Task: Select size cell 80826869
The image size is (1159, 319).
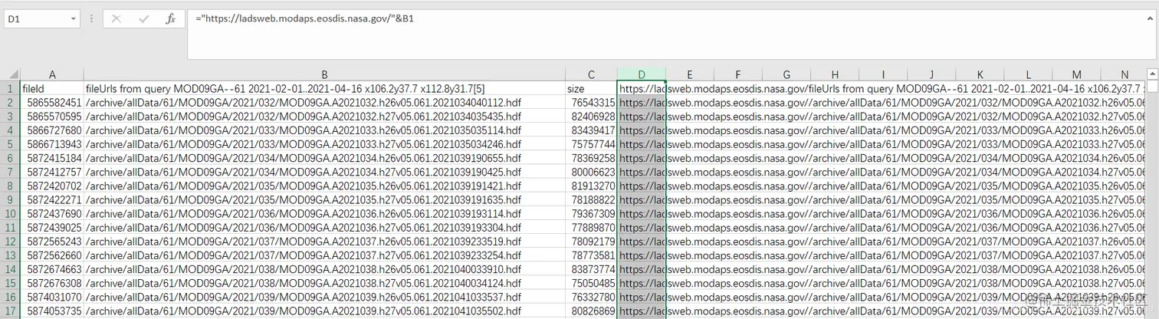Action: pyautogui.click(x=591, y=311)
